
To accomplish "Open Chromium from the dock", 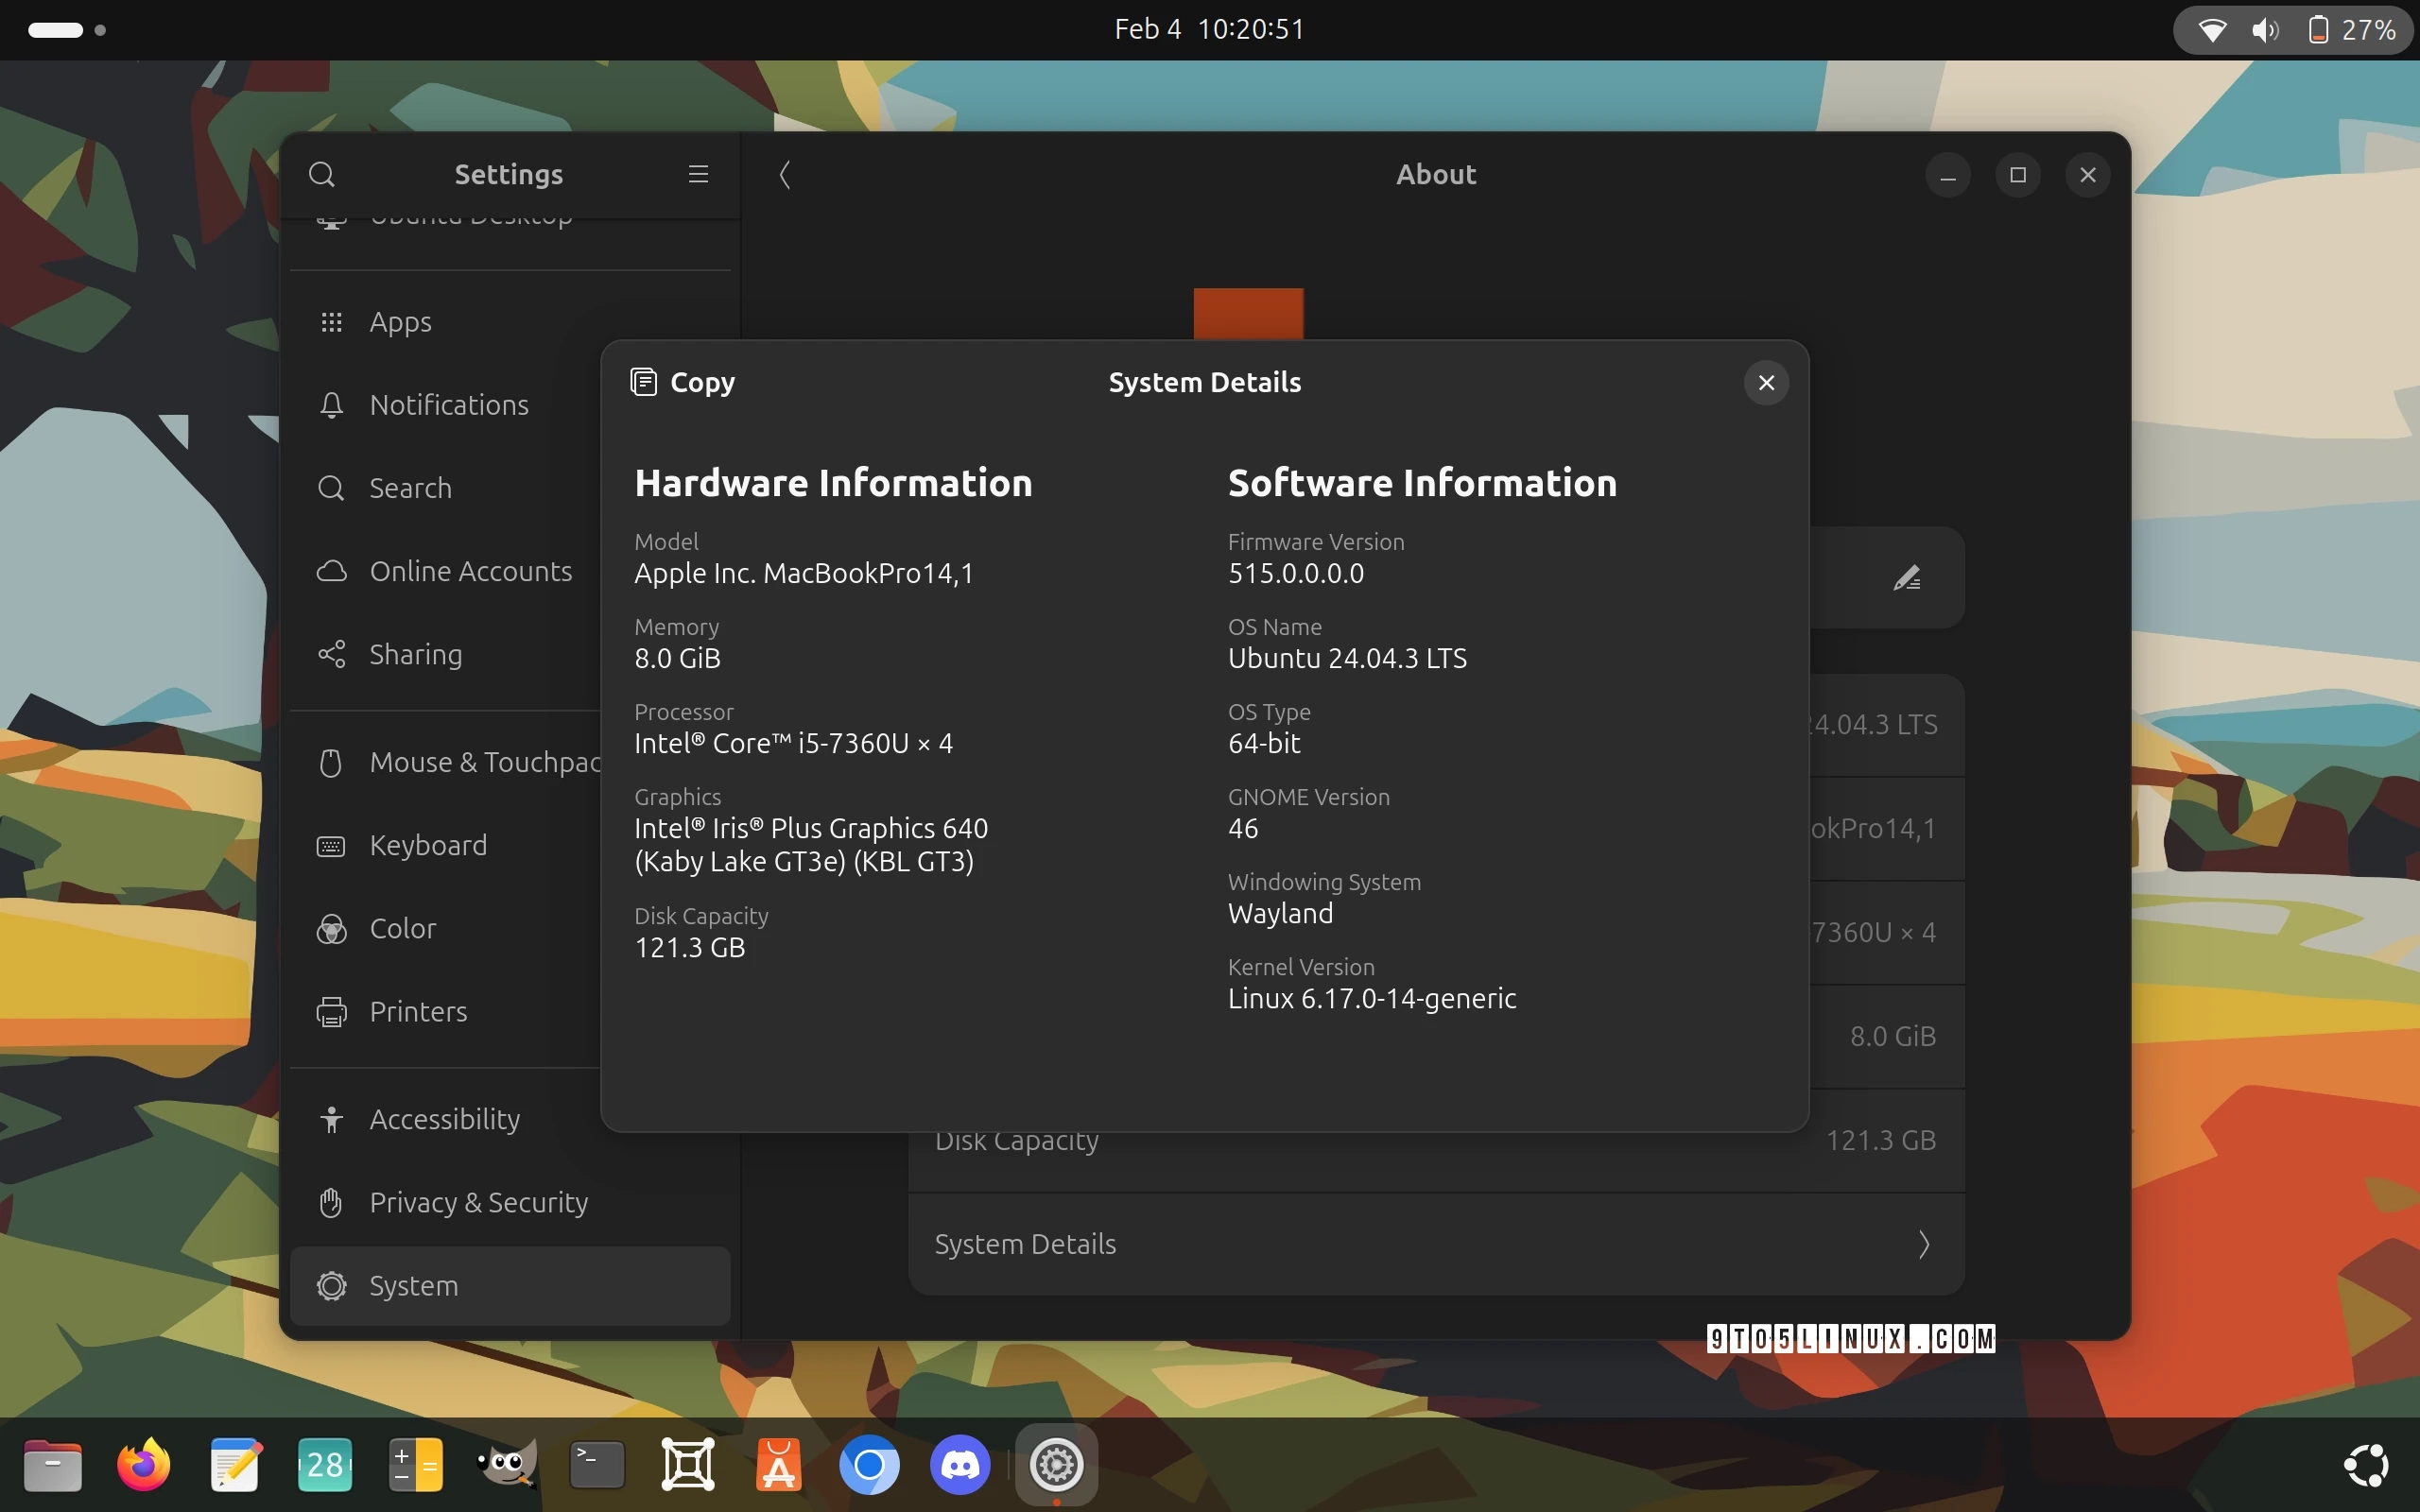I will click(x=869, y=1464).
